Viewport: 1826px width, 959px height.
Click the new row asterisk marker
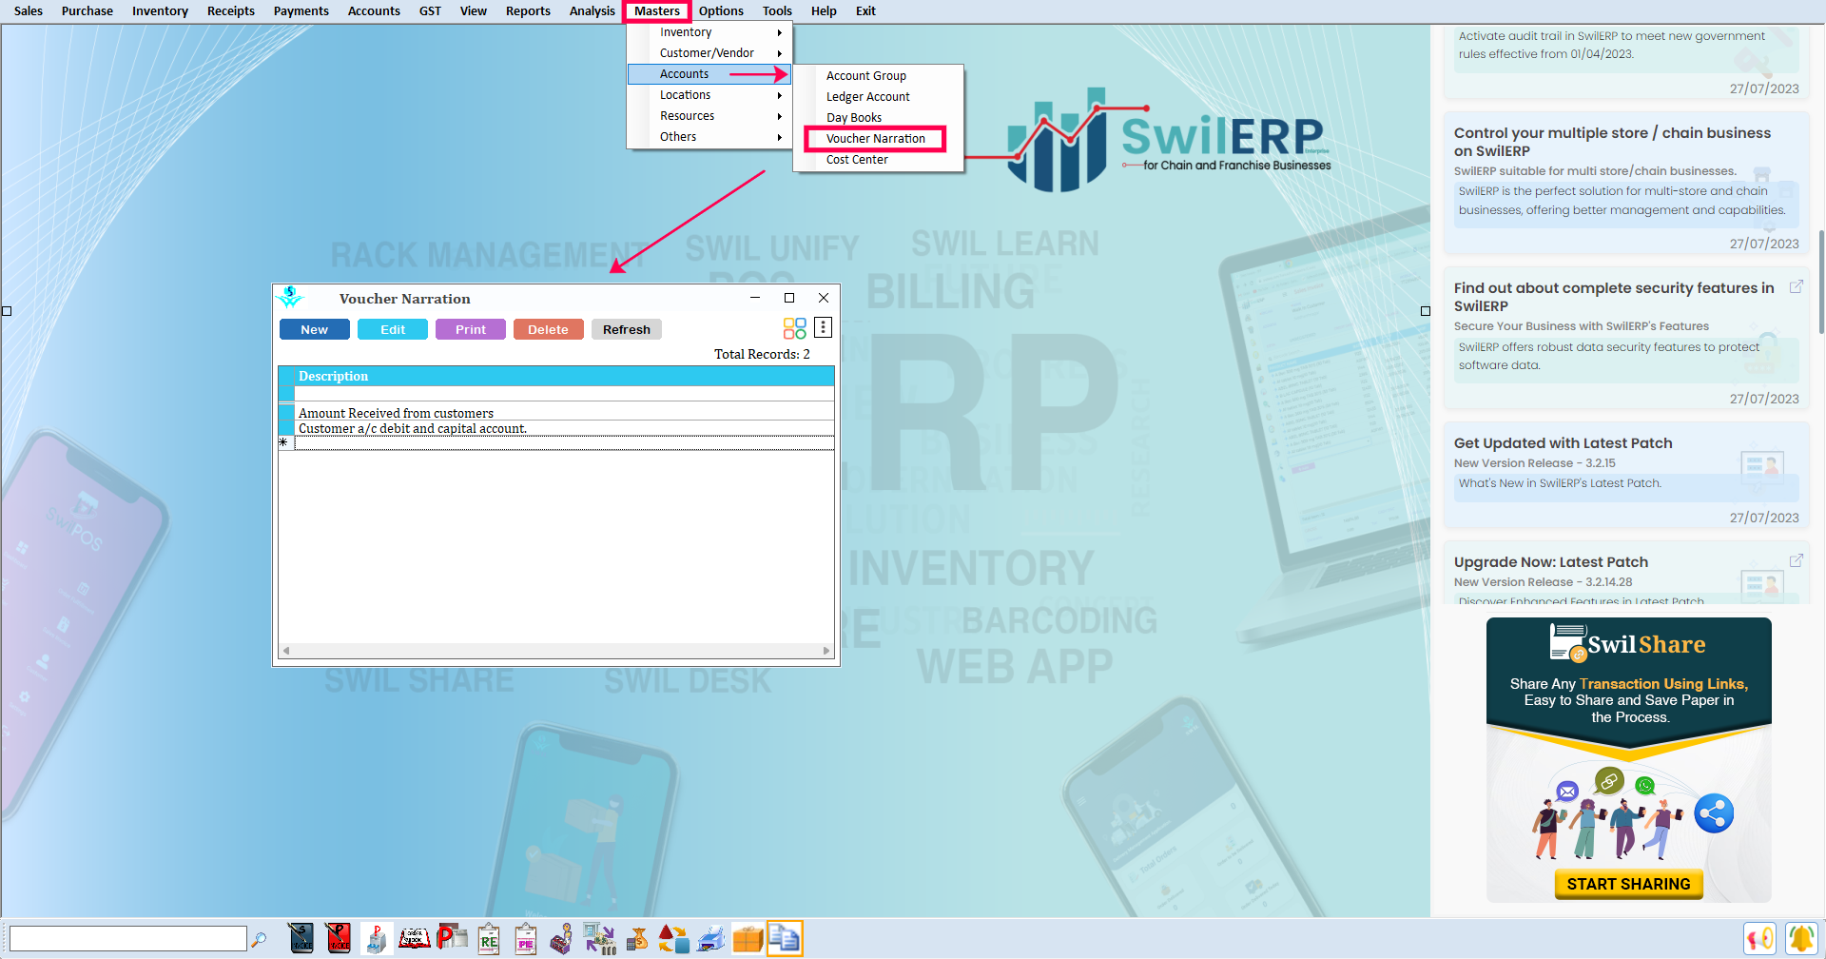click(283, 443)
